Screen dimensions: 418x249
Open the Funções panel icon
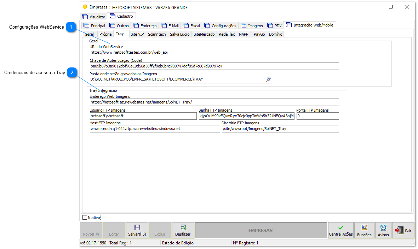pyautogui.click(x=364, y=227)
